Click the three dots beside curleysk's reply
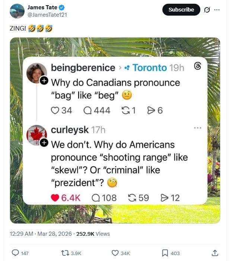Viewport: 232px width, 261px height. tap(198, 128)
